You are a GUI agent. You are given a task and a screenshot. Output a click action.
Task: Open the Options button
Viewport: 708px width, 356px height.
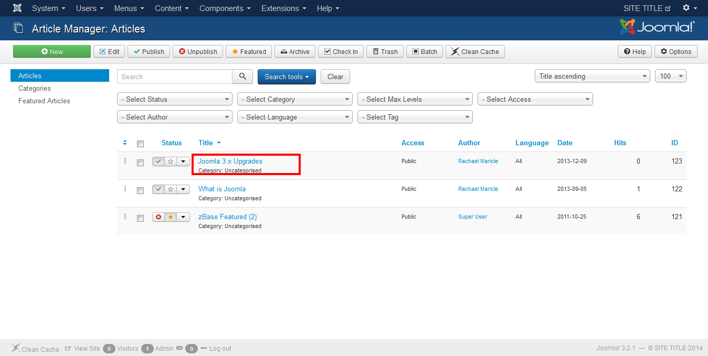click(676, 51)
